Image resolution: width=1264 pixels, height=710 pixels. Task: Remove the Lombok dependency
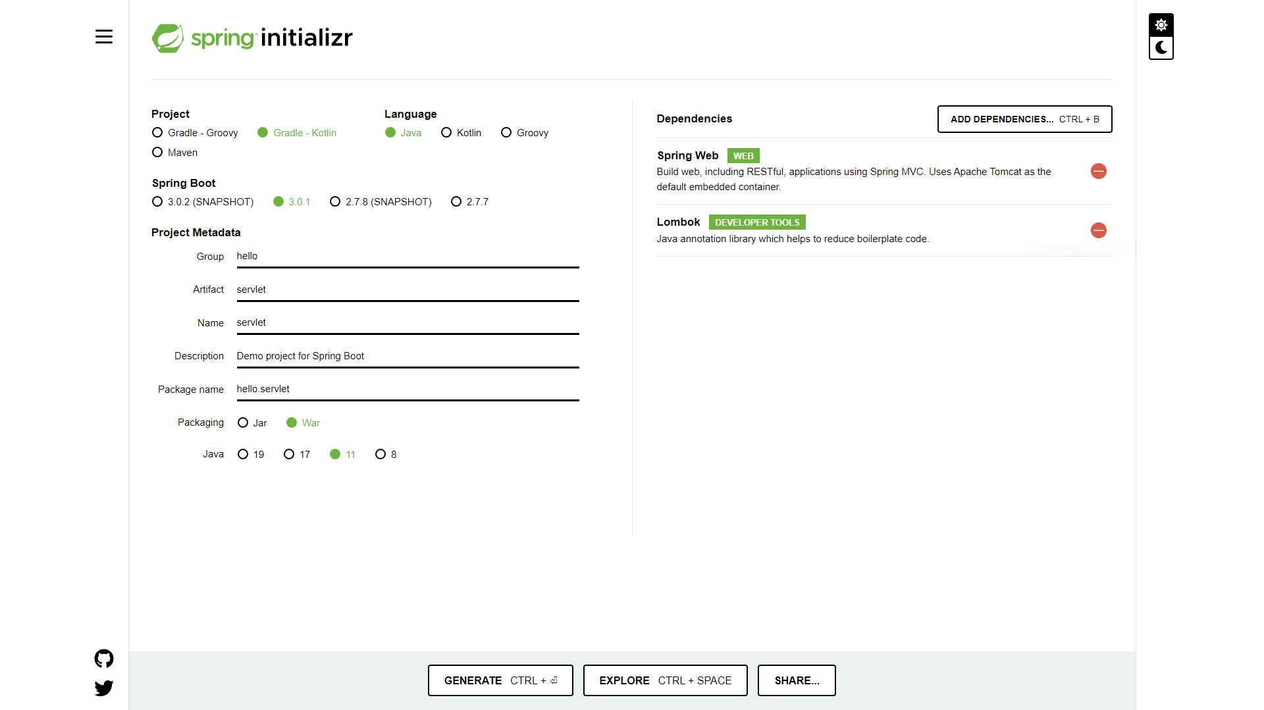(x=1099, y=230)
